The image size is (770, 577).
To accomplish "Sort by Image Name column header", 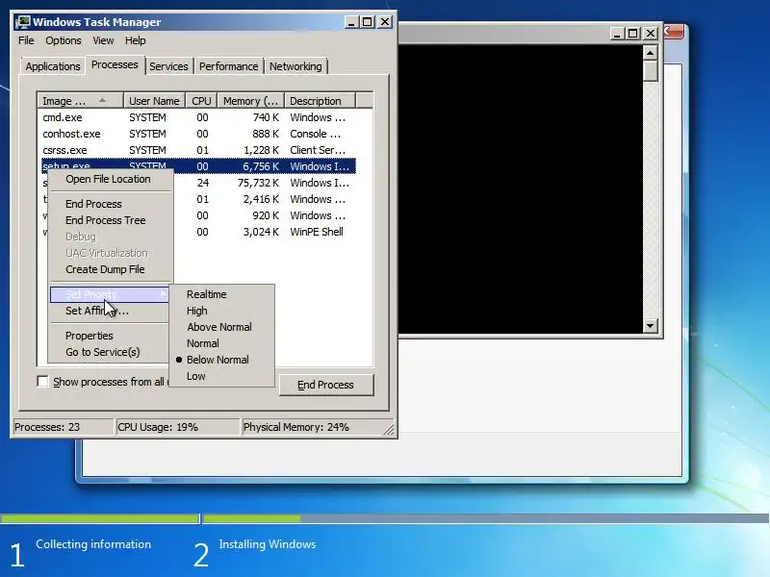I will 80,101.
